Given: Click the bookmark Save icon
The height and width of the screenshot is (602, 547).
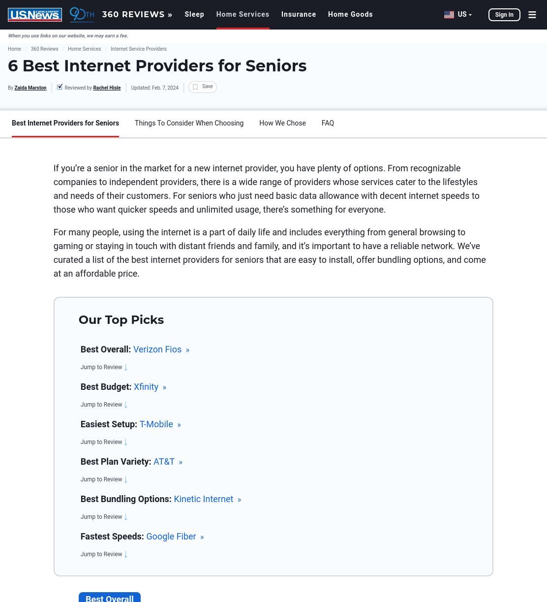Looking at the screenshot, I should pos(195,87).
